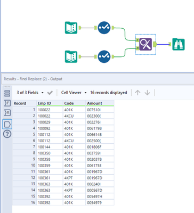Screen dimensions: 194x213
Task: Sort by Code column header
Action: pos(74,103)
